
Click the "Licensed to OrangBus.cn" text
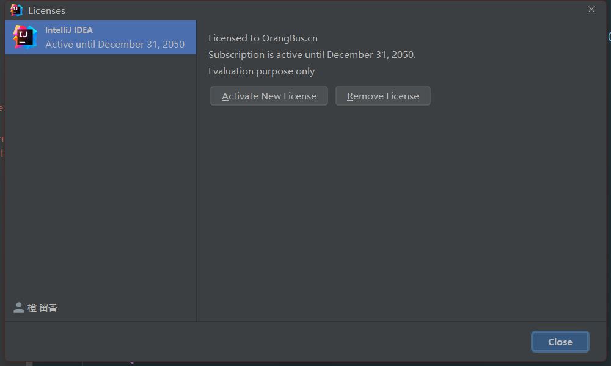(263, 38)
